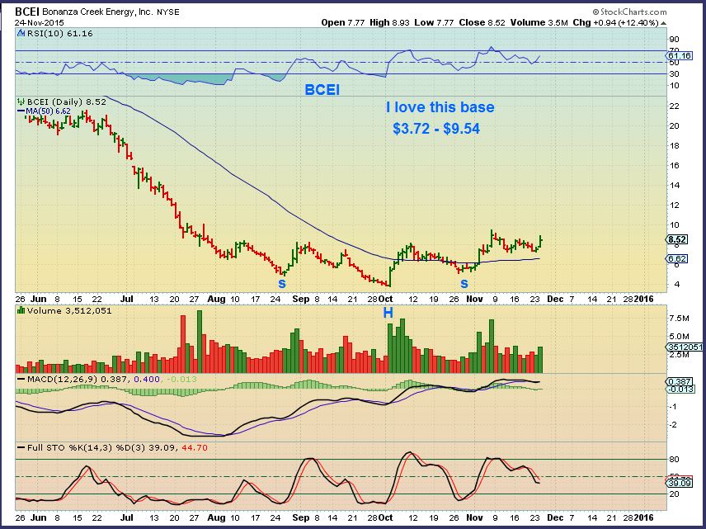Click the black MACD line sample in legend
Viewport: 706px width, 529px height.
coord(21,380)
